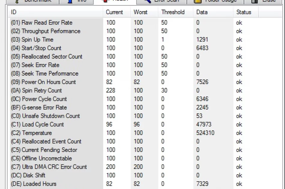Open the Folder Usage tab

tap(215, 1)
